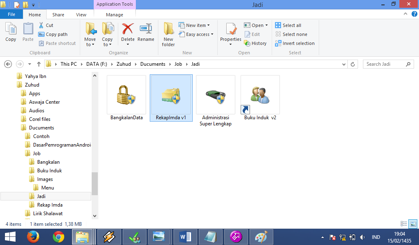Screen dimensions: 419x245
Task: Collapse the ribbon with chevron
Action: tap(405, 14)
